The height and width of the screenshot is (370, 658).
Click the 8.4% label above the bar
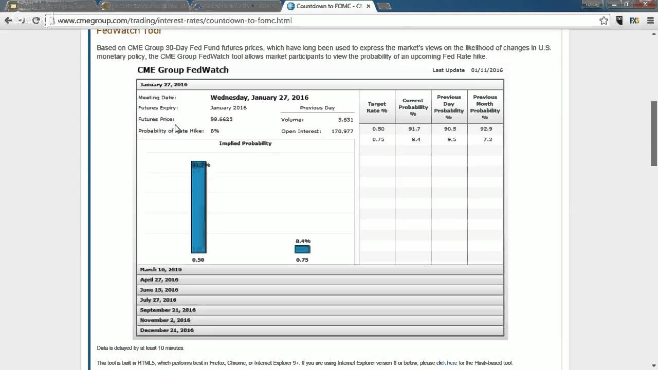click(x=303, y=241)
